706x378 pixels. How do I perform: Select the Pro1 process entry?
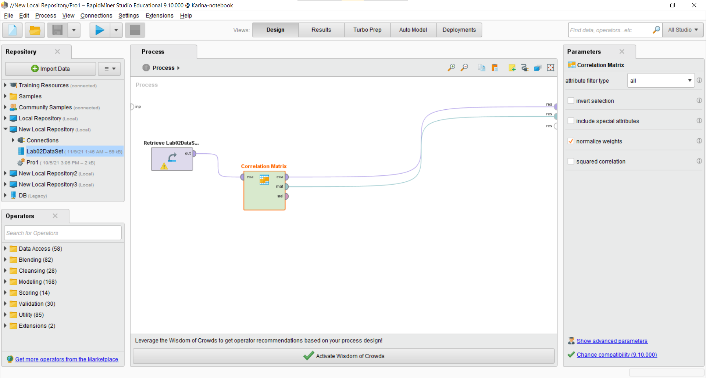(x=57, y=162)
